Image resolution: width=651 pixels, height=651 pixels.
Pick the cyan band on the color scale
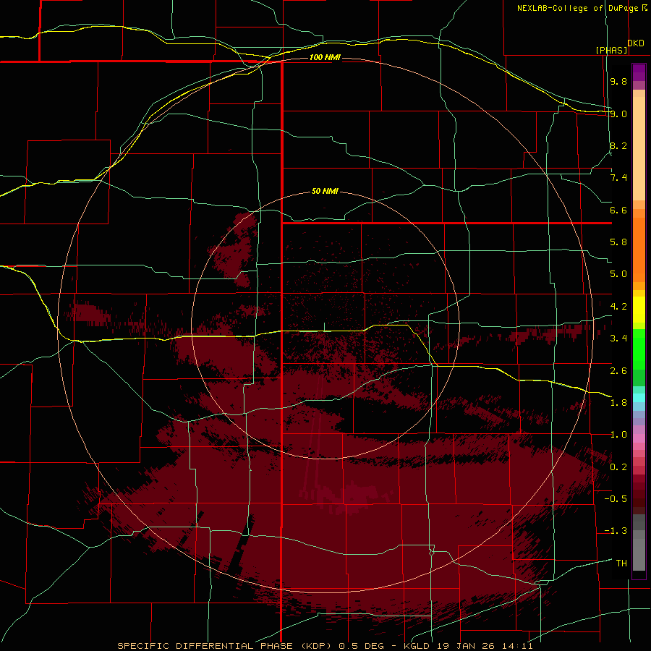(x=639, y=398)
